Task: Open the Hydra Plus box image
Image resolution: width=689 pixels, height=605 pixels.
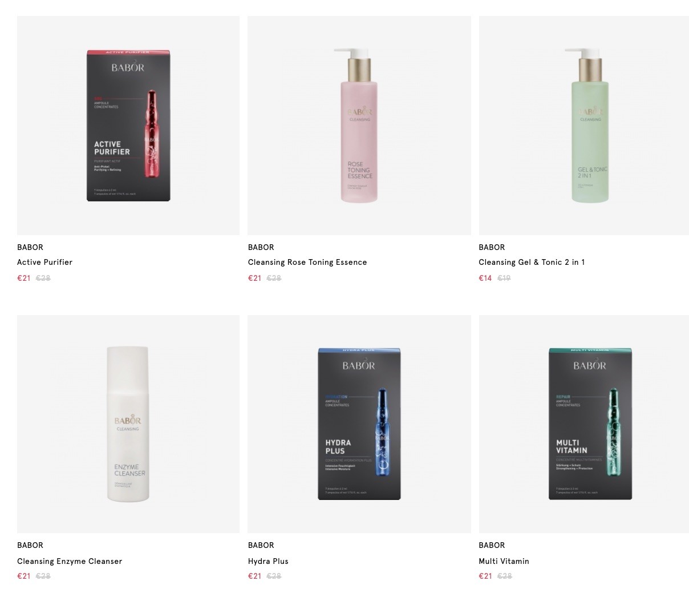Action: [x=359, y=424]
